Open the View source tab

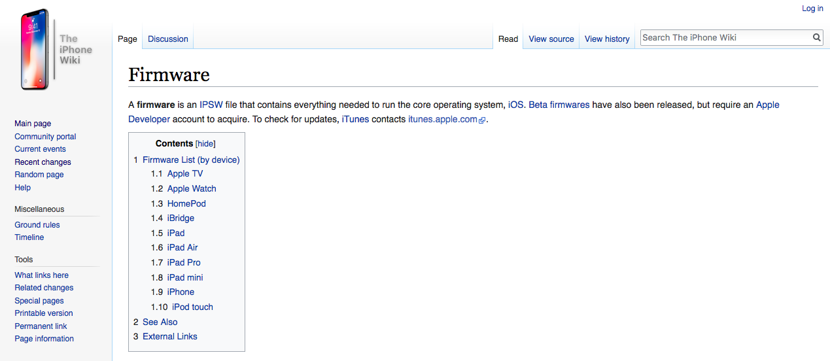pyautogui.click(x=551, y=39)
